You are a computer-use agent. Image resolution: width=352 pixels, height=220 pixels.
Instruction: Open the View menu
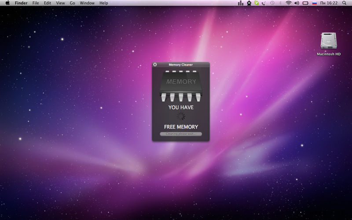tap(60, 3)
